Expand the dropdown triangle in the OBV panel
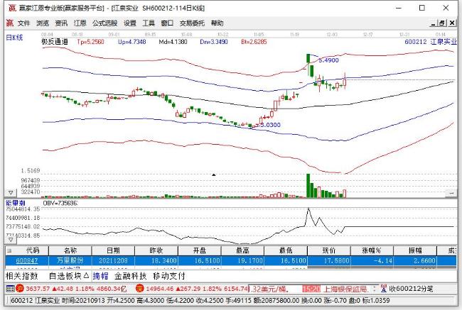This screenshot has width=462, height=310. [11, 240]
